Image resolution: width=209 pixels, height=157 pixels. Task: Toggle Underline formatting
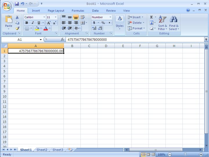point(39,23)
